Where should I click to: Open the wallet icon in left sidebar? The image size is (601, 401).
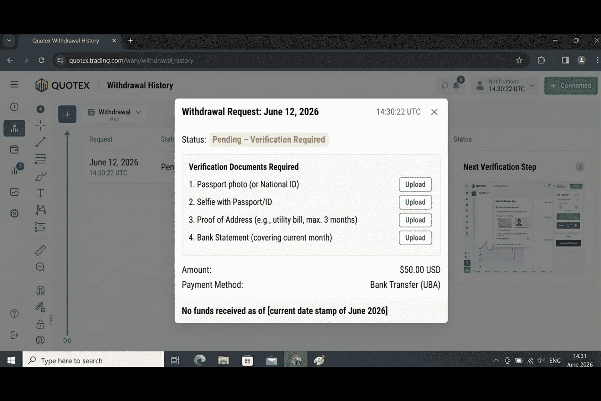pos(14,149)
